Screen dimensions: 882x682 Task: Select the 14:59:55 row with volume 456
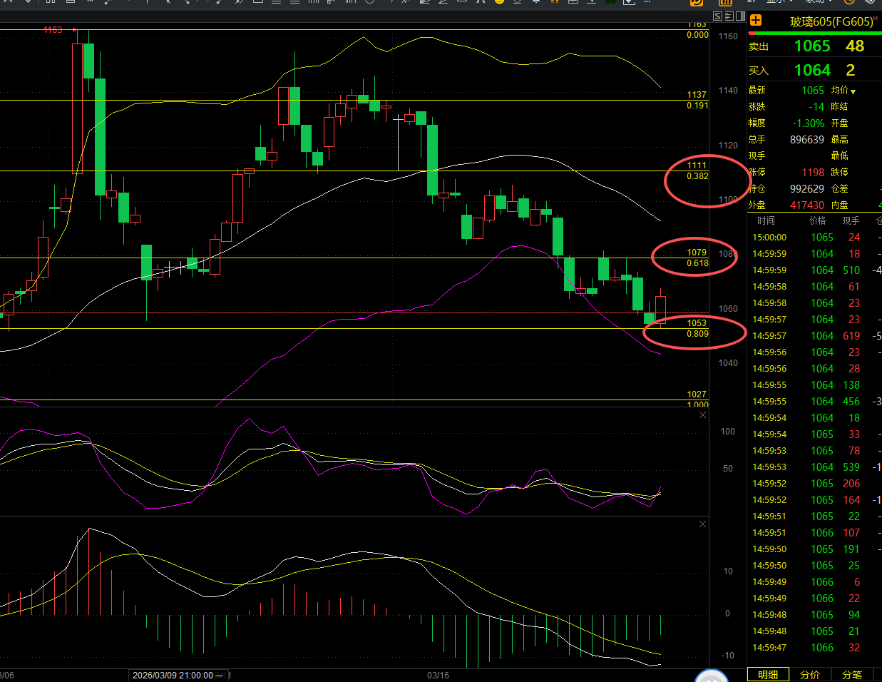tap(814, 402)
